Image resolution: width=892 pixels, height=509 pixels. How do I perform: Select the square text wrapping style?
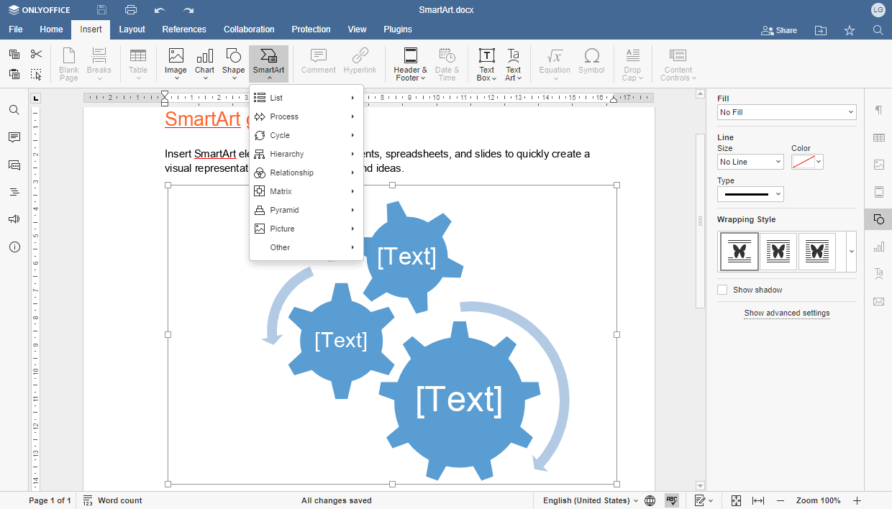click(778, 251)
